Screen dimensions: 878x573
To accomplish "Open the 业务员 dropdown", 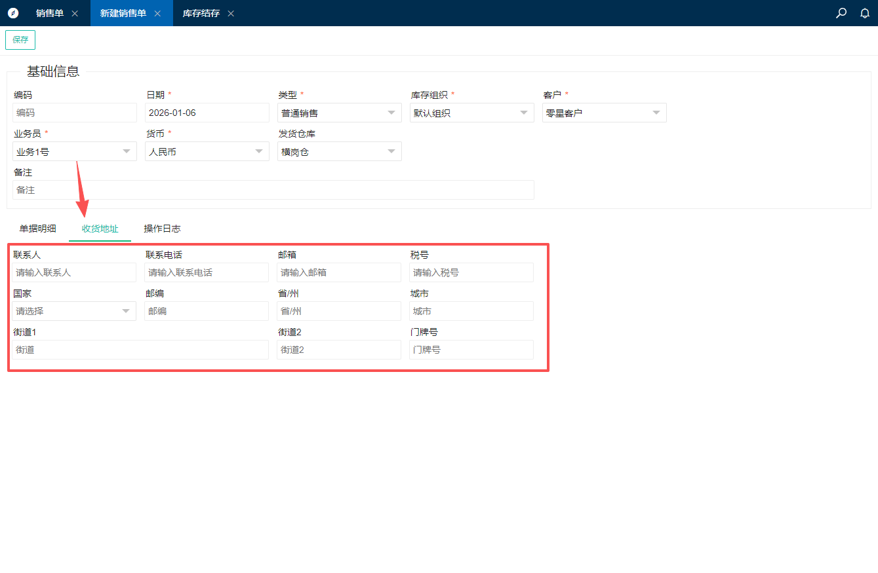I will [74, 151].
